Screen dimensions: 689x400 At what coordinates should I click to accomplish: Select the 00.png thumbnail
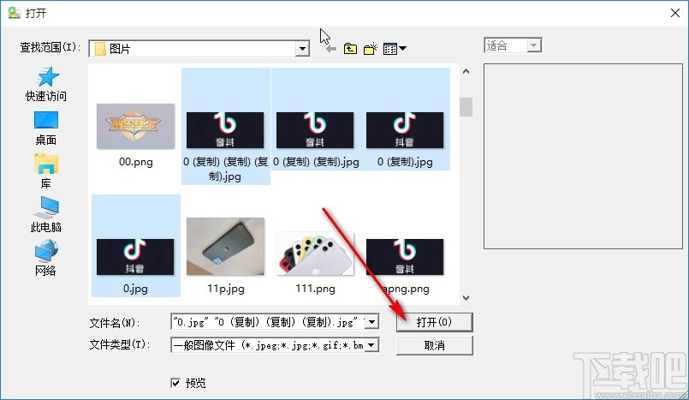click(x=136, y=126)
